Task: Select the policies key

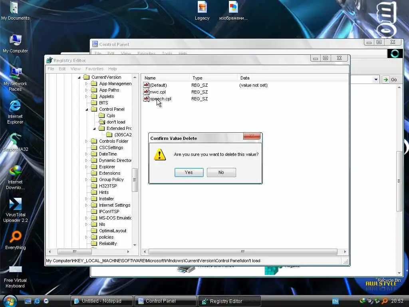Action: (106, 237)
